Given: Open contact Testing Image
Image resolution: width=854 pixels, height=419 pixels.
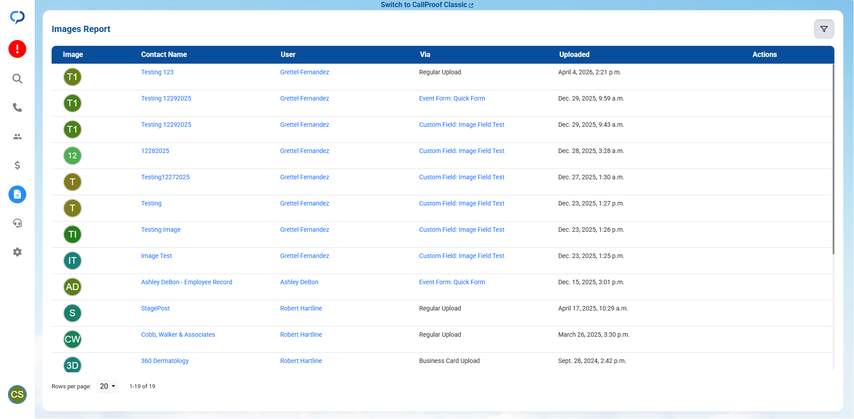Looking at the screenshot, I should (161, 230).
